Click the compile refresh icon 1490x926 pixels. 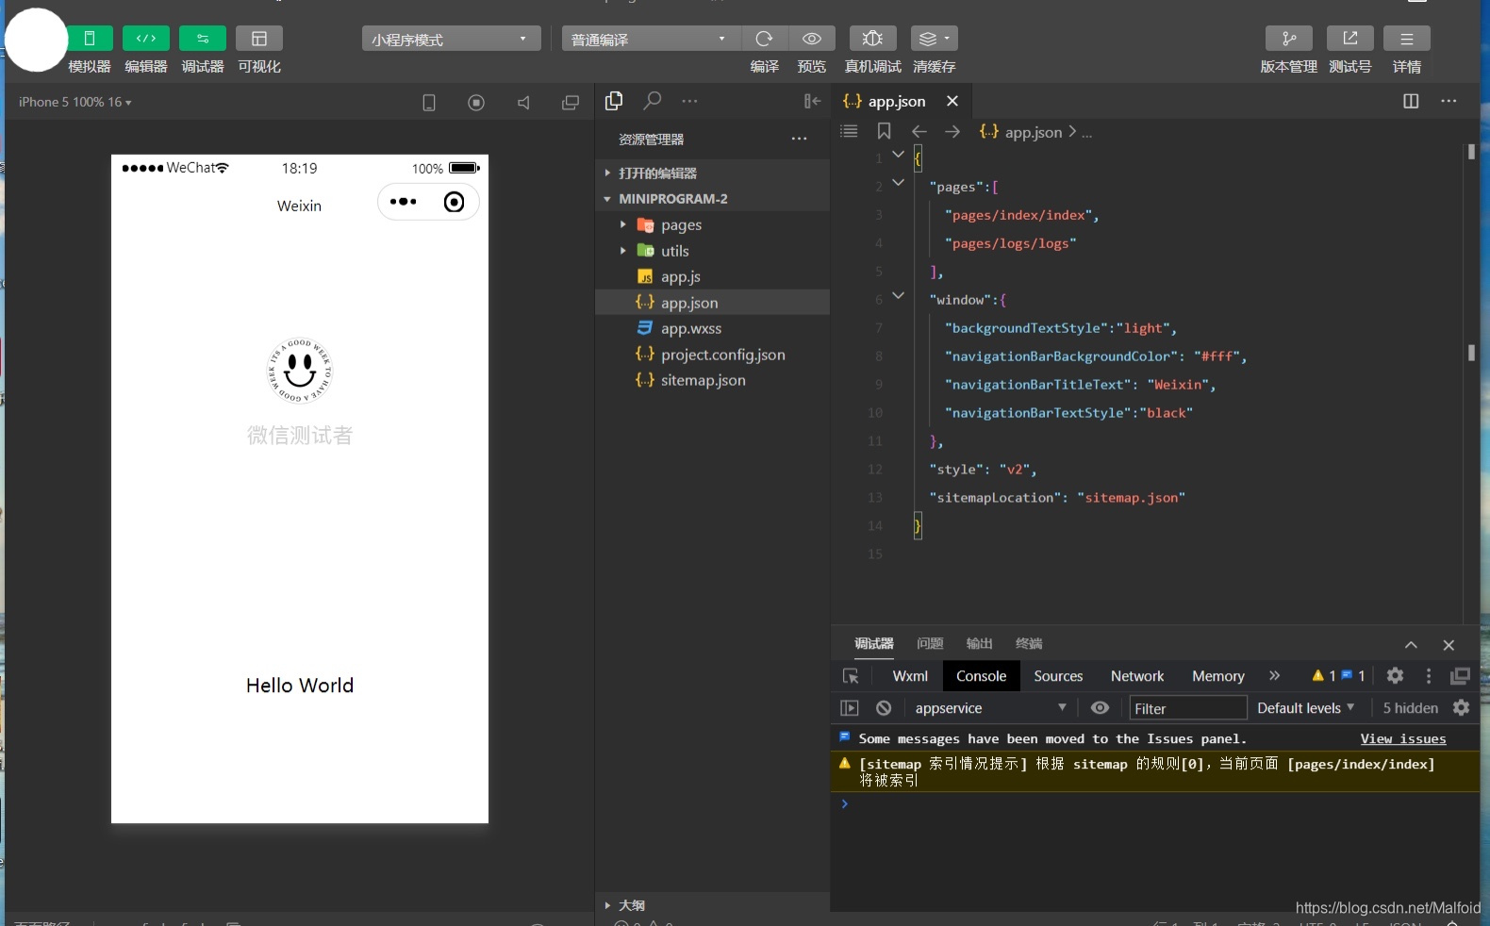[764, 39]
